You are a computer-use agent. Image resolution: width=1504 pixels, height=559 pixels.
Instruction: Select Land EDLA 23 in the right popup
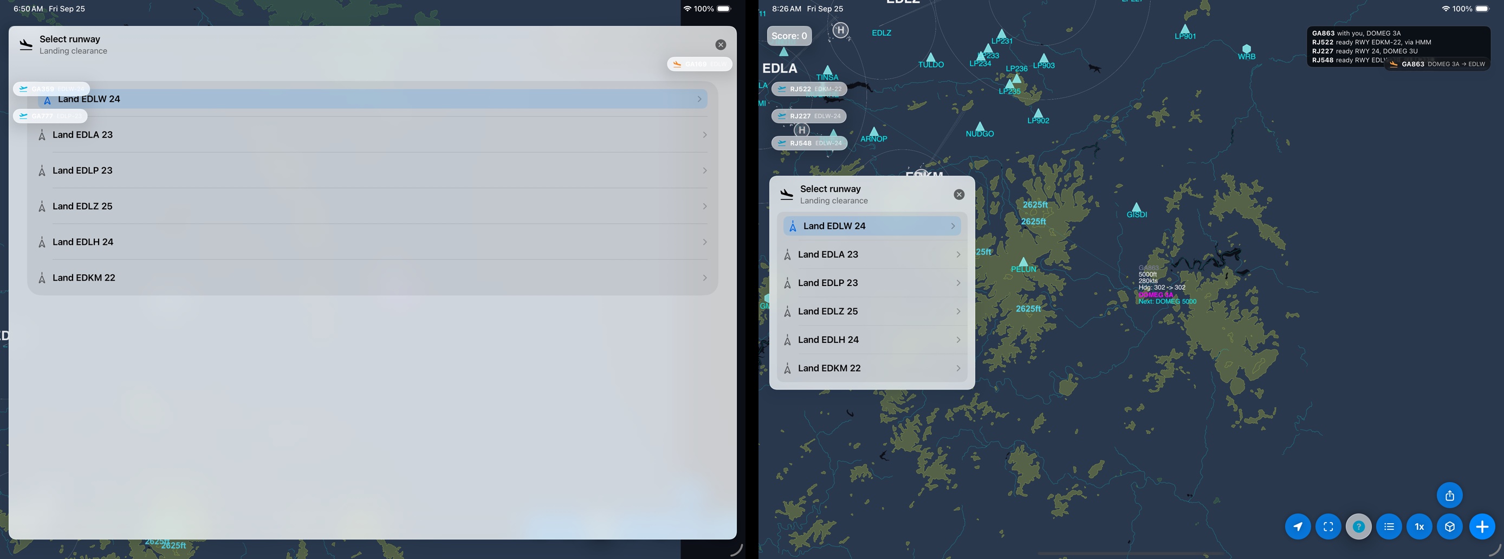coord(872,255)
